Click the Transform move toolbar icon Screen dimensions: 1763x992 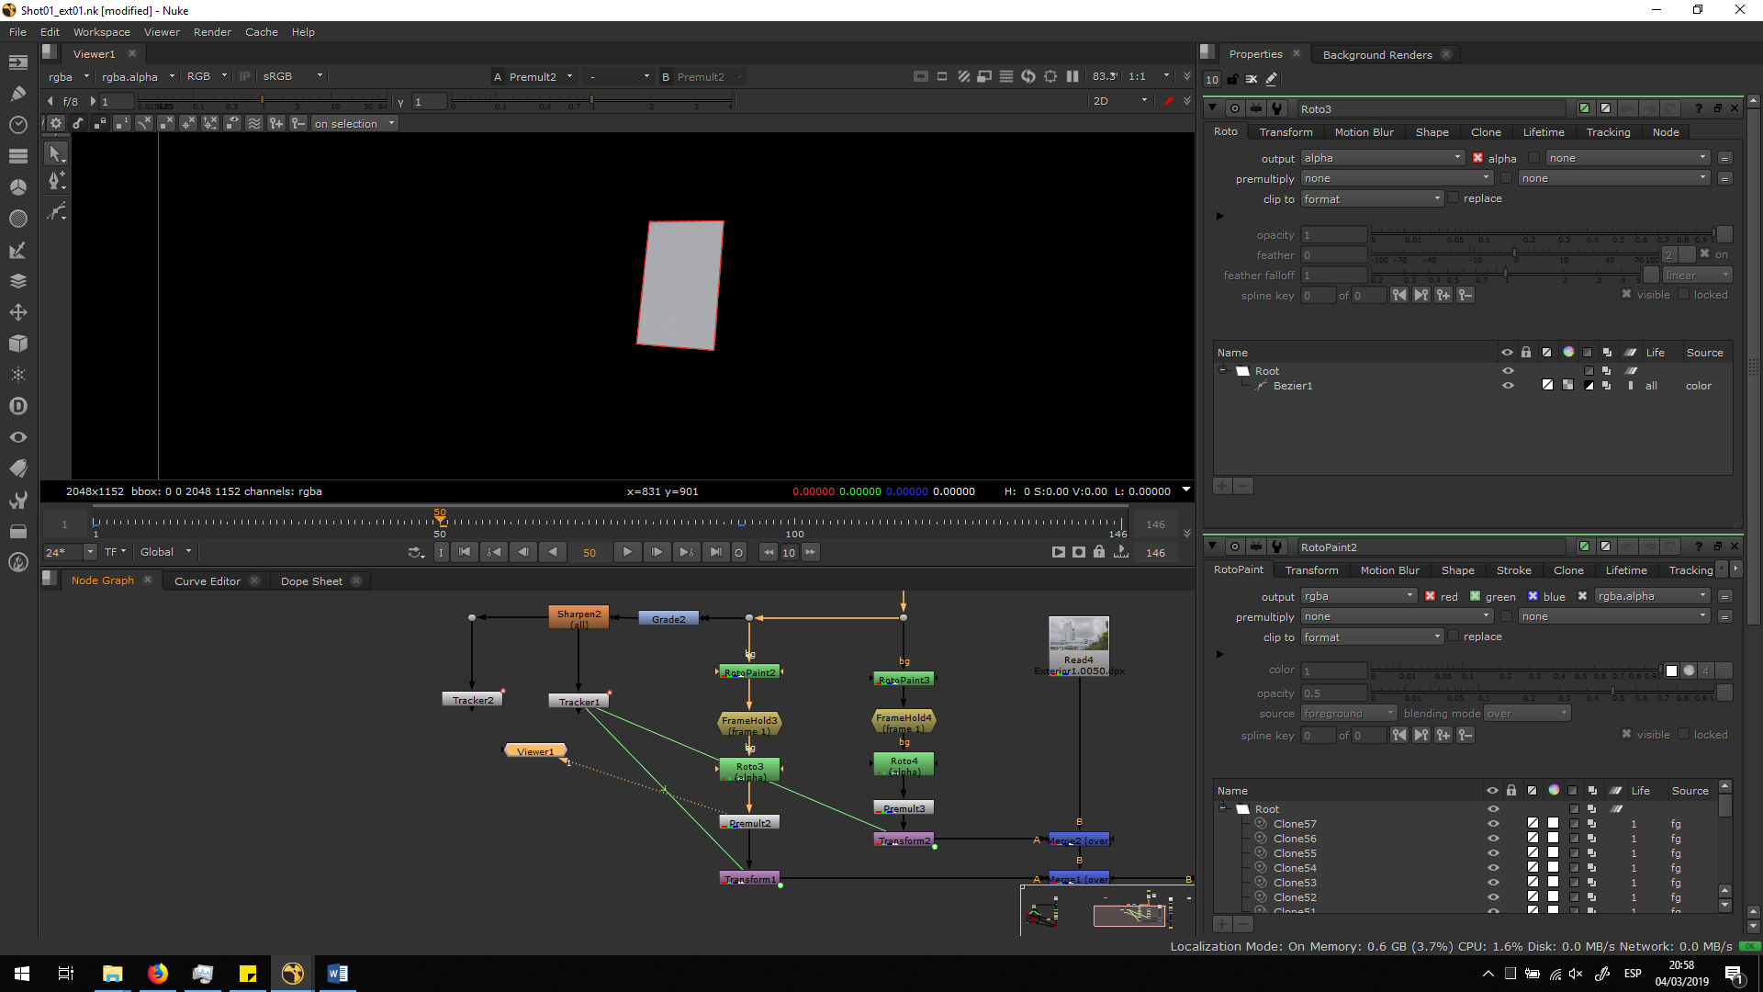pos(18,312)
